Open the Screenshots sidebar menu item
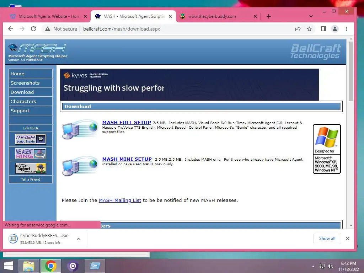 tap(31, 83)
